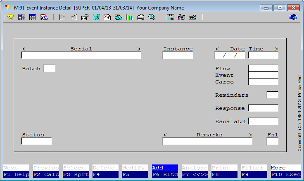Image resolution: width=304 pixels, height=181 pixels.
Task: Click the cyan X delete icon
Action: [x=96, y=17]
